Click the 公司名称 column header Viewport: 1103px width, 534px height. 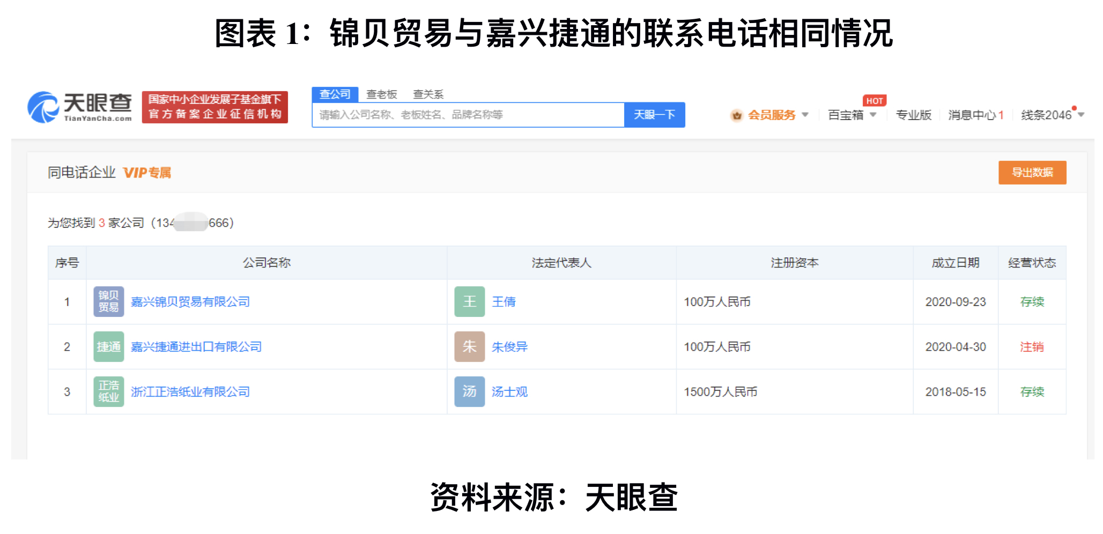[x=267, y=263]
